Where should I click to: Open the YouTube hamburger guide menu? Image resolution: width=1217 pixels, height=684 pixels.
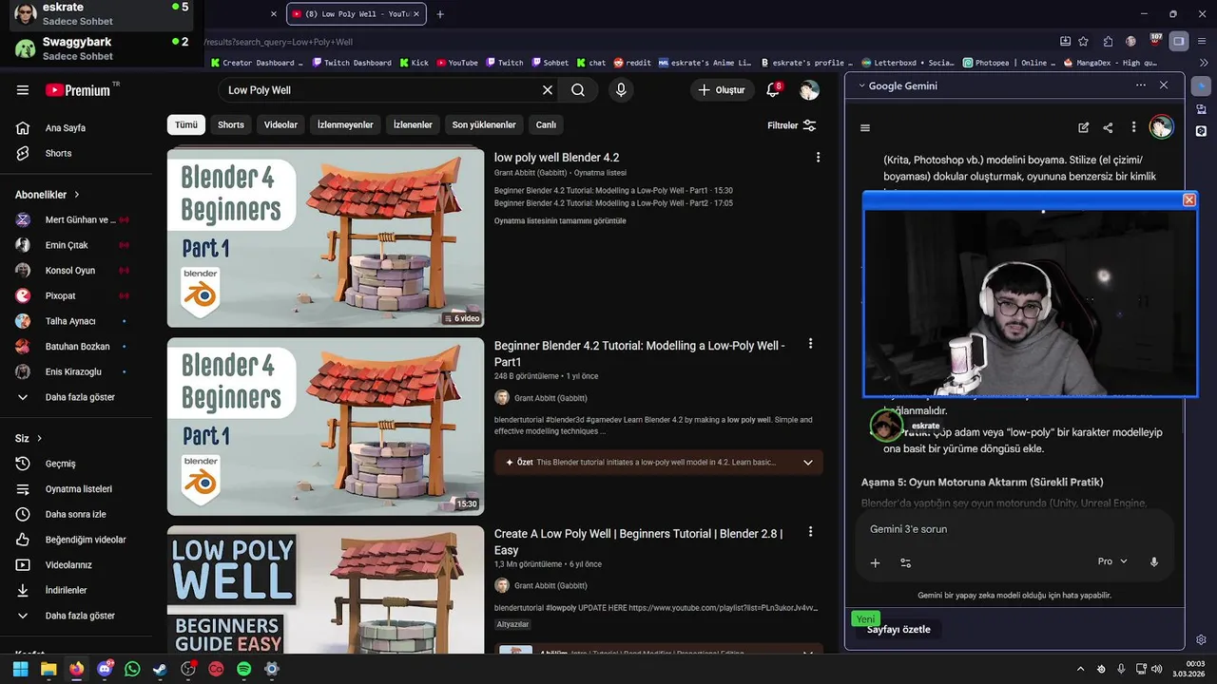23,90
